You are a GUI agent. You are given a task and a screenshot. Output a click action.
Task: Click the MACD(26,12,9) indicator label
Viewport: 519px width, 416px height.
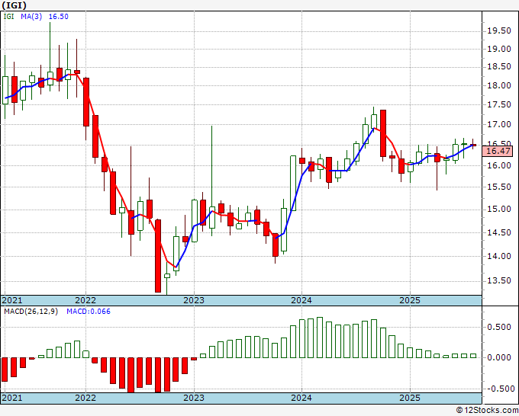pos(31,312)
